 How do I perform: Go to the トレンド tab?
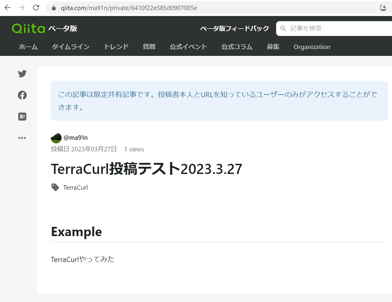click(116, 47)
